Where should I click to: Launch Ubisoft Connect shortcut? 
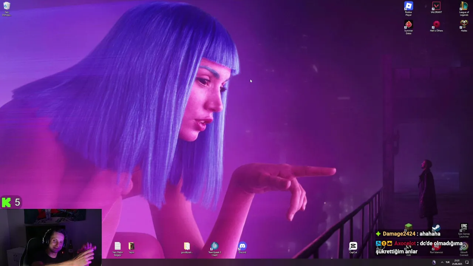coord(464,249)
